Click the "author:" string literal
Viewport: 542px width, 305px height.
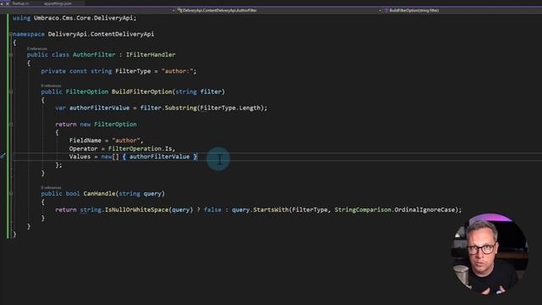pos(177,71)
